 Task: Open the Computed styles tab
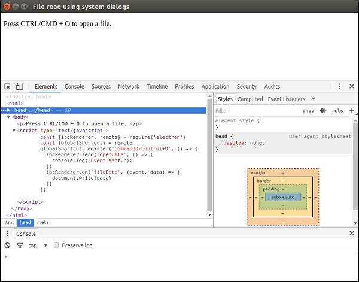point(250,99)
